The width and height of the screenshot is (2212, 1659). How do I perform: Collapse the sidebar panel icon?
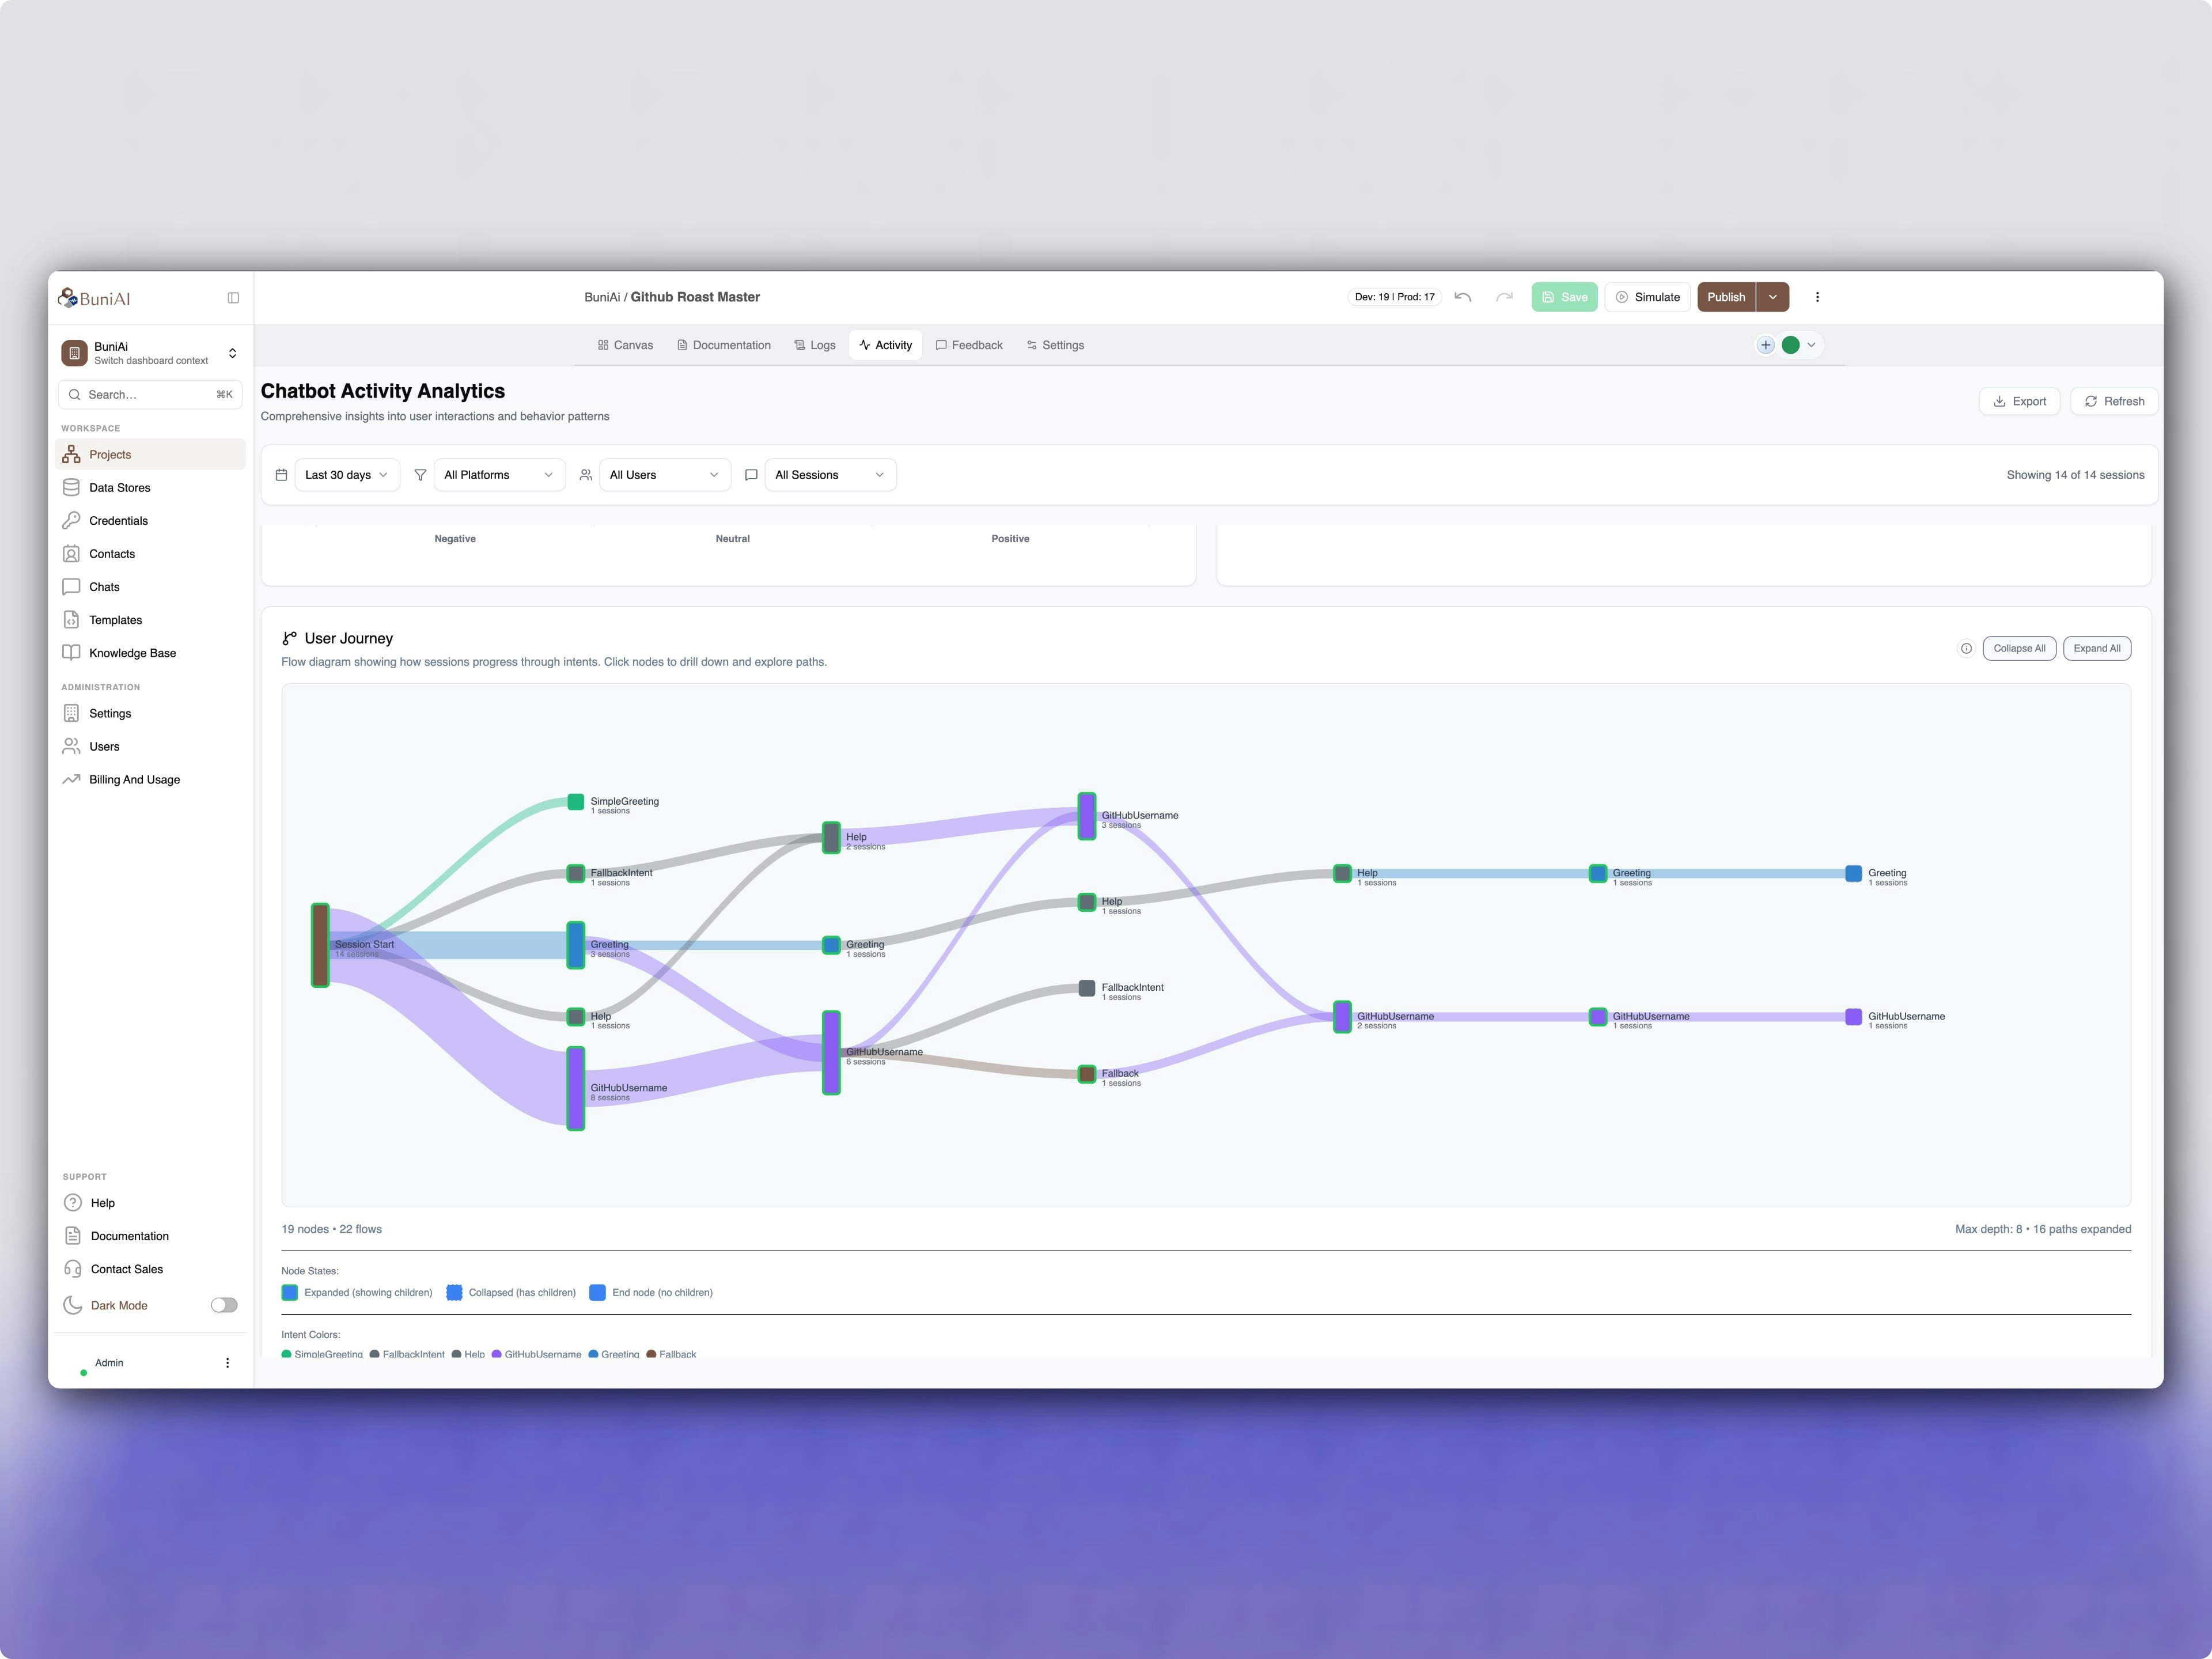[233, 298]
